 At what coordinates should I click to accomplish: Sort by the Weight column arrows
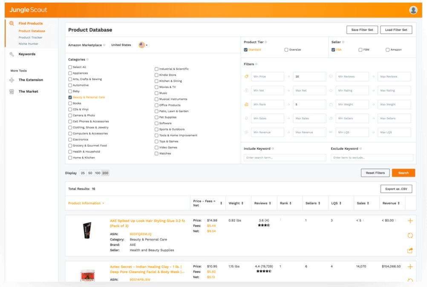coord(242,203)
